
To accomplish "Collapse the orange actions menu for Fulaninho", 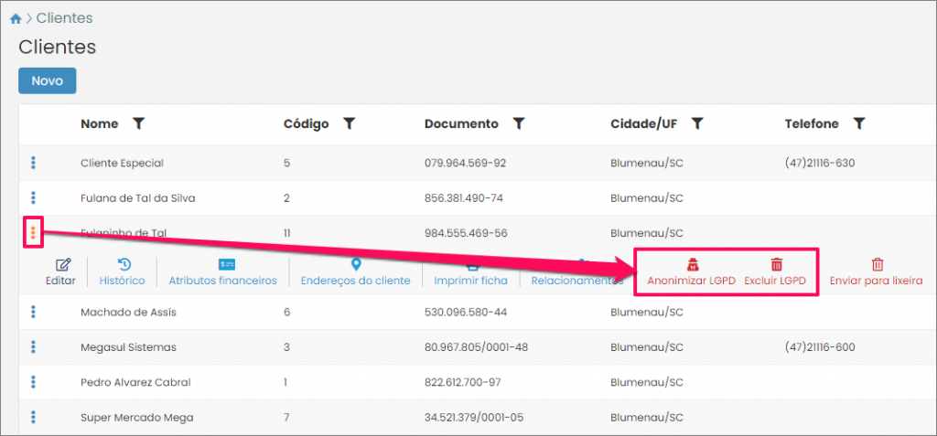I will click(33, 233).
